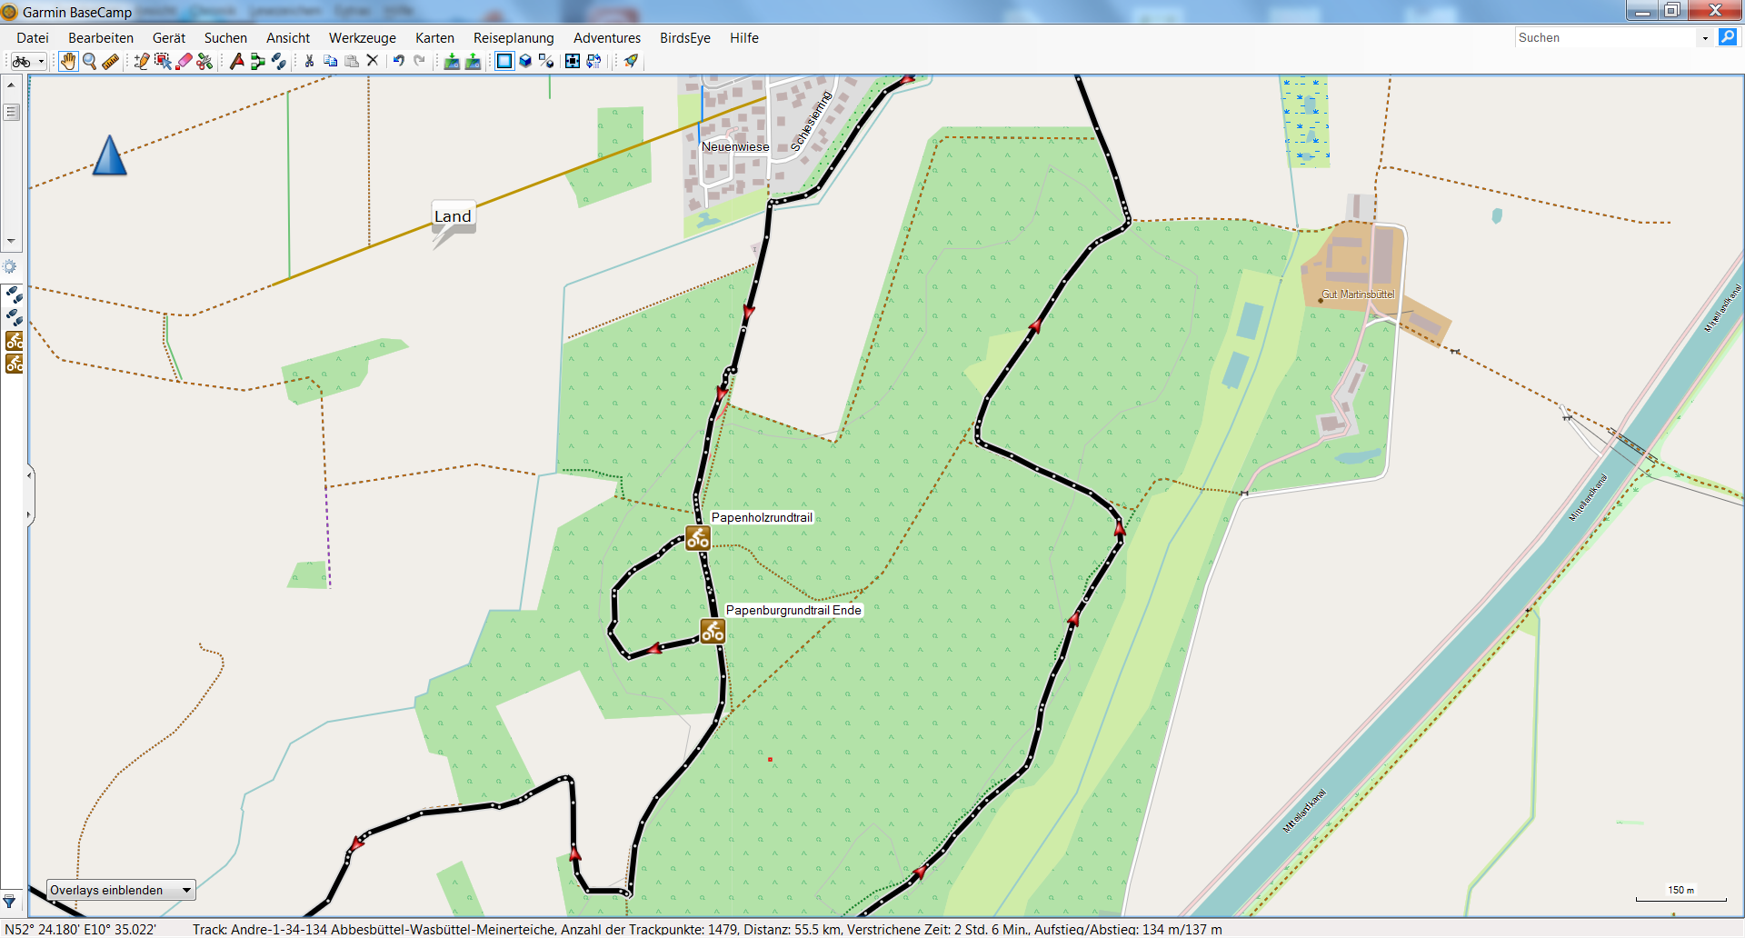Toggle the 2D map view
This screenshot has width=1745, height=938.
(x=504, y=61)
